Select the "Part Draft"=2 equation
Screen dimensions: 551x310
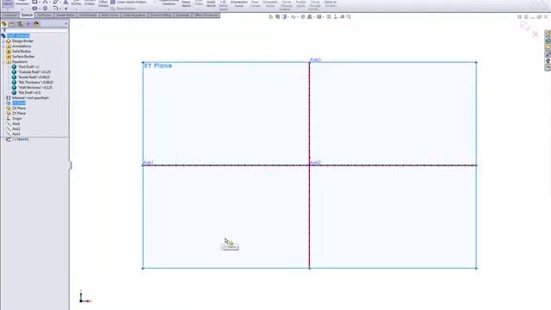pyautogui.click(x=28, y=67)
